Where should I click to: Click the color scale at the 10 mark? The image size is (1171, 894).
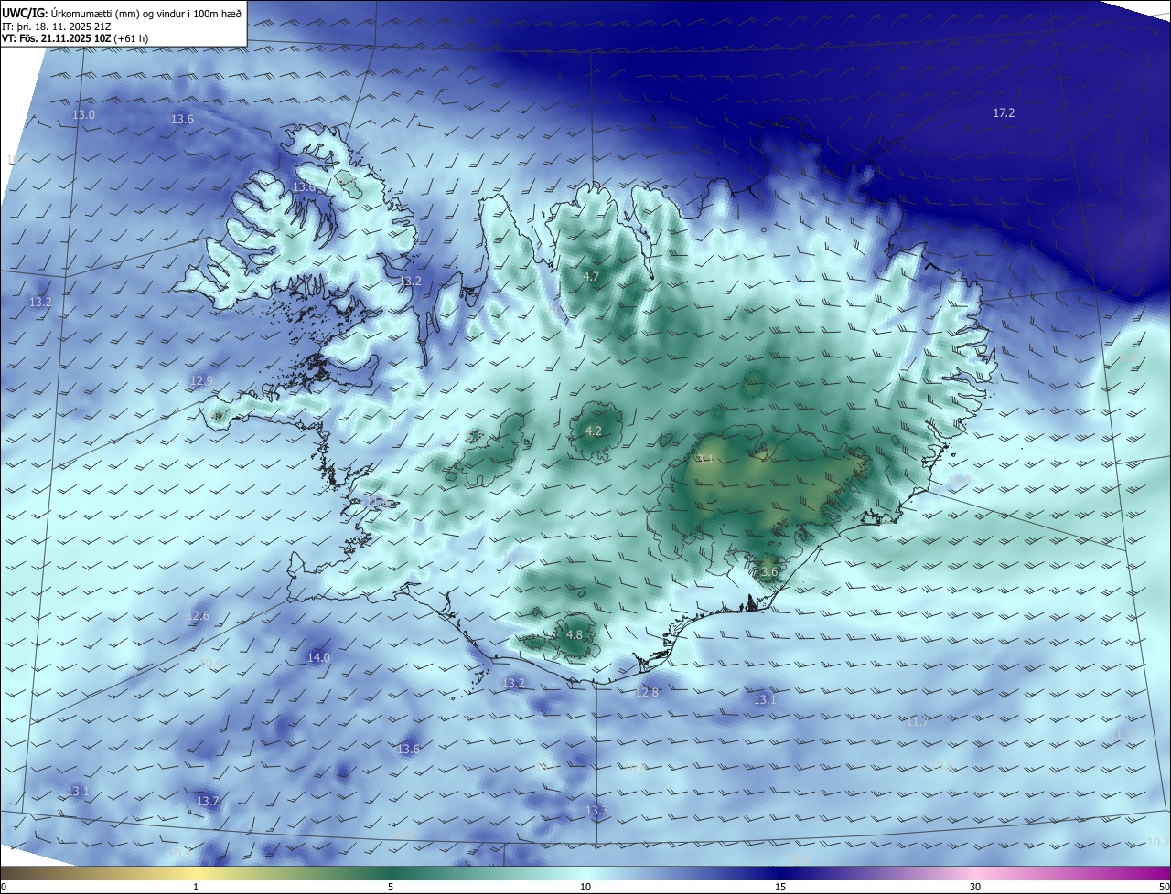585,887
